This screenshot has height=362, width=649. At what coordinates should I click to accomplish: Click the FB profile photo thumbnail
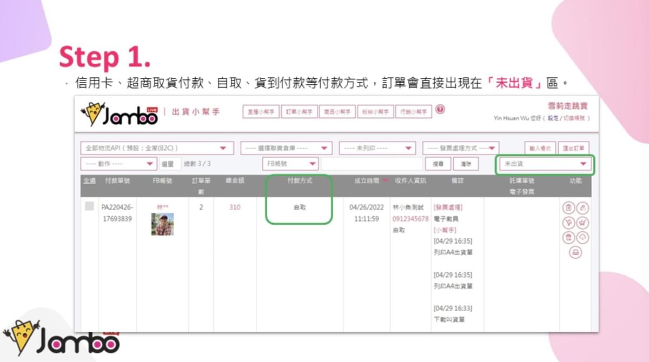(162, 224)
